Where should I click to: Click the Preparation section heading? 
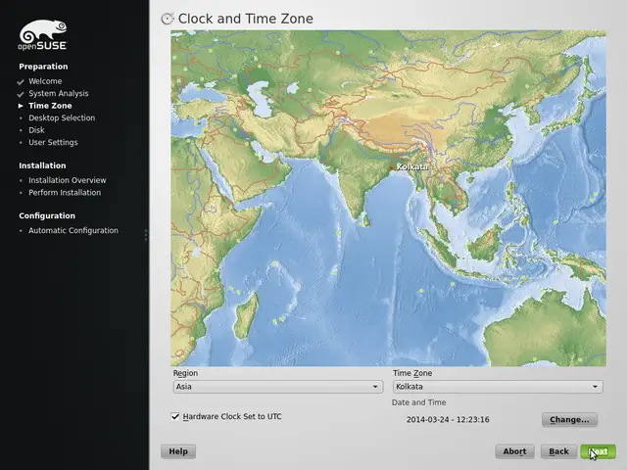point(43,67)
